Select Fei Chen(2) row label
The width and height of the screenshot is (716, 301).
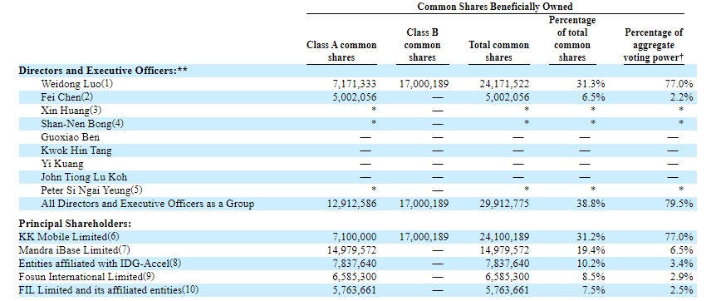[67, 97]
